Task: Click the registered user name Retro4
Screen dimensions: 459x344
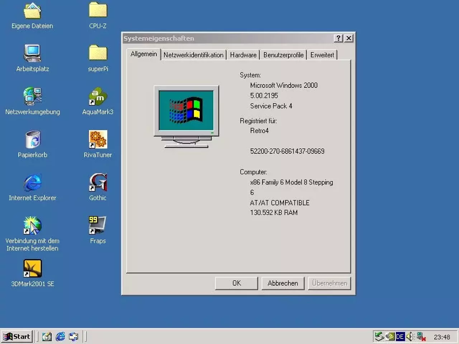Action: (x=259, y=131)
